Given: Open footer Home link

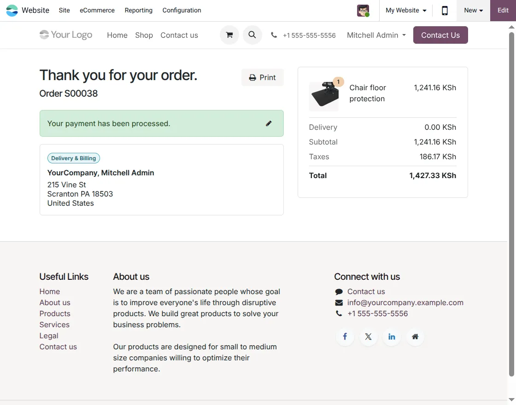Looking at the screenshot, I should 50,292.
